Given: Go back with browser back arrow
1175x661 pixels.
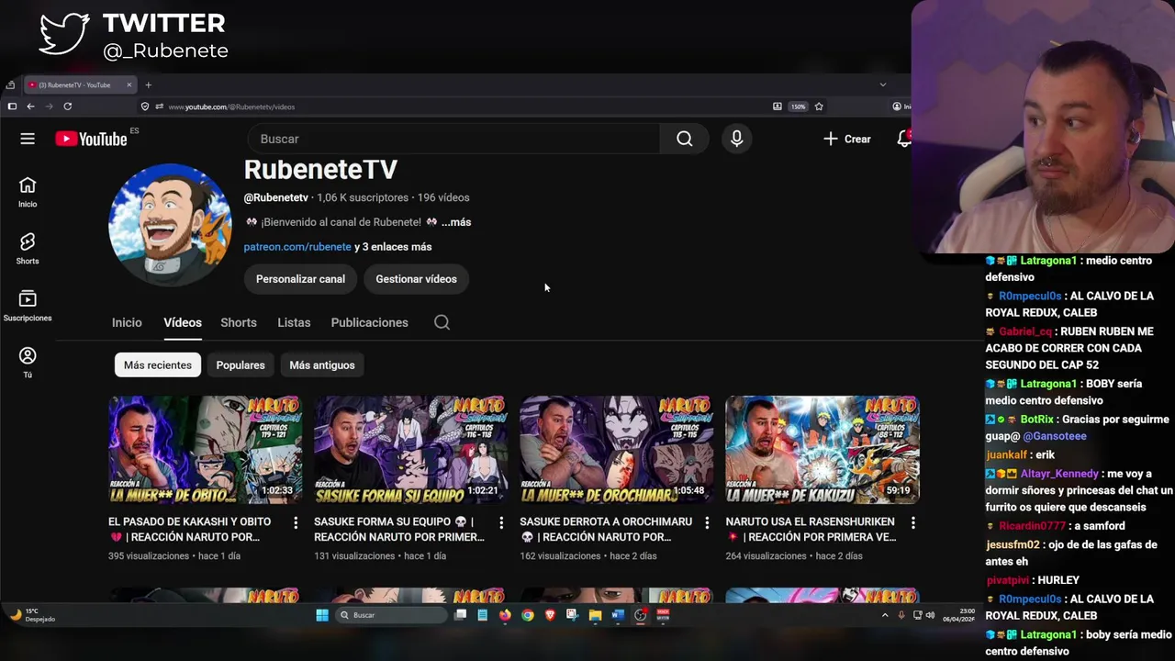Looking at the screenshot, I should click(30, 106).
